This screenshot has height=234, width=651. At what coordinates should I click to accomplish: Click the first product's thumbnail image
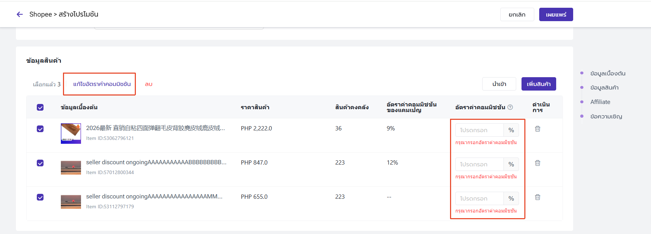pos(71,133)
